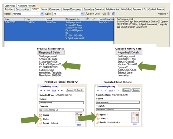The image size is (173, 139).
Task: Switch to the User Fields tab
Action: 10,6
